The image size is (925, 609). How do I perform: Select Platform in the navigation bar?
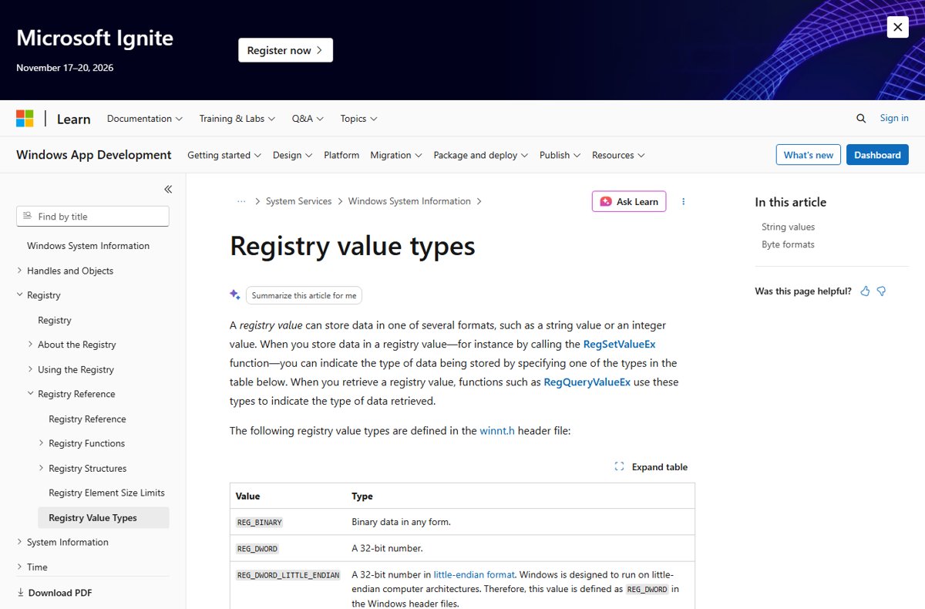click(x=341, y=155)
